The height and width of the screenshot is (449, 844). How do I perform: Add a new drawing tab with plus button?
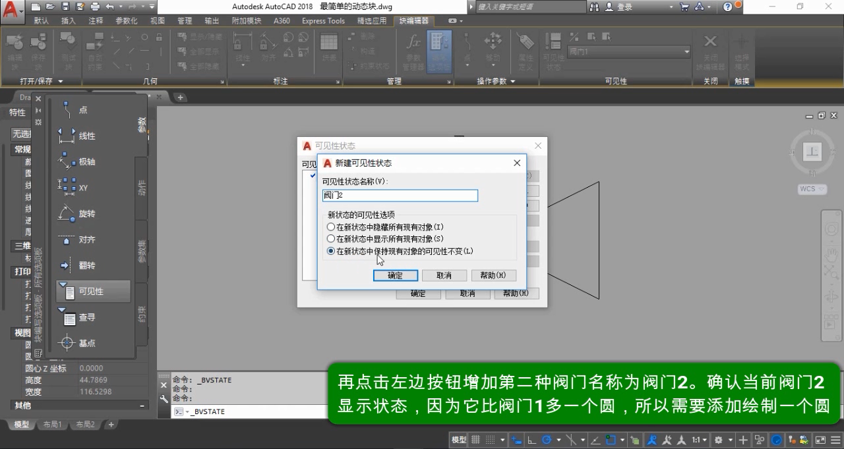click(x=180, y=97)
